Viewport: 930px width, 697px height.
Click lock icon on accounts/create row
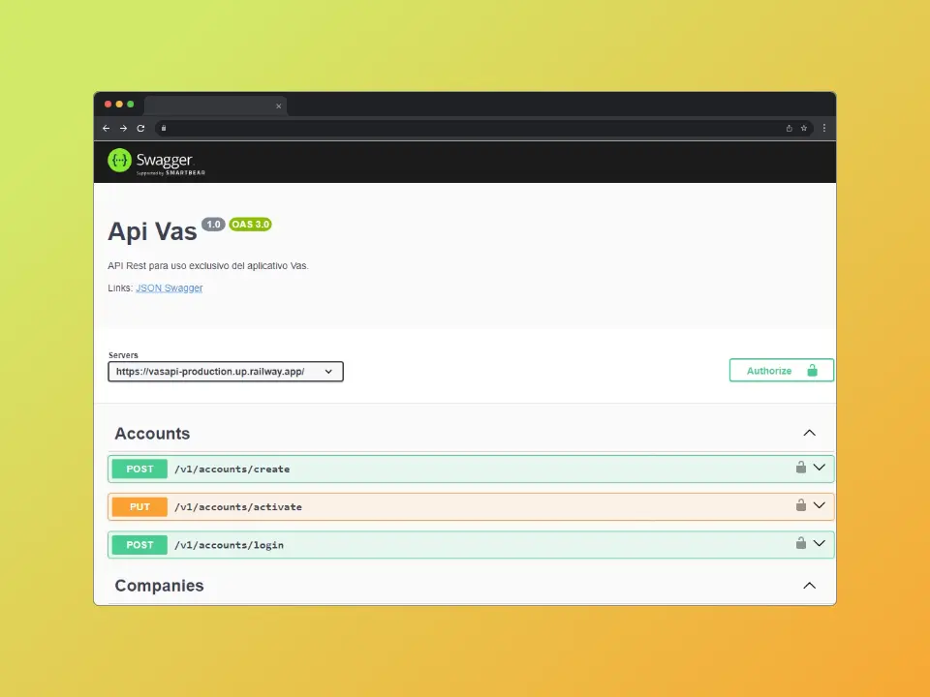pyautogui.click(x=801, y=468)
